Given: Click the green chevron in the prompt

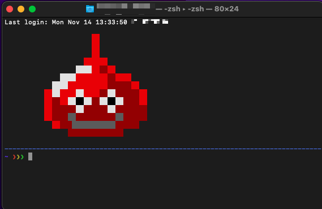Looking at the screenshot, I should (x=22, y=157).
